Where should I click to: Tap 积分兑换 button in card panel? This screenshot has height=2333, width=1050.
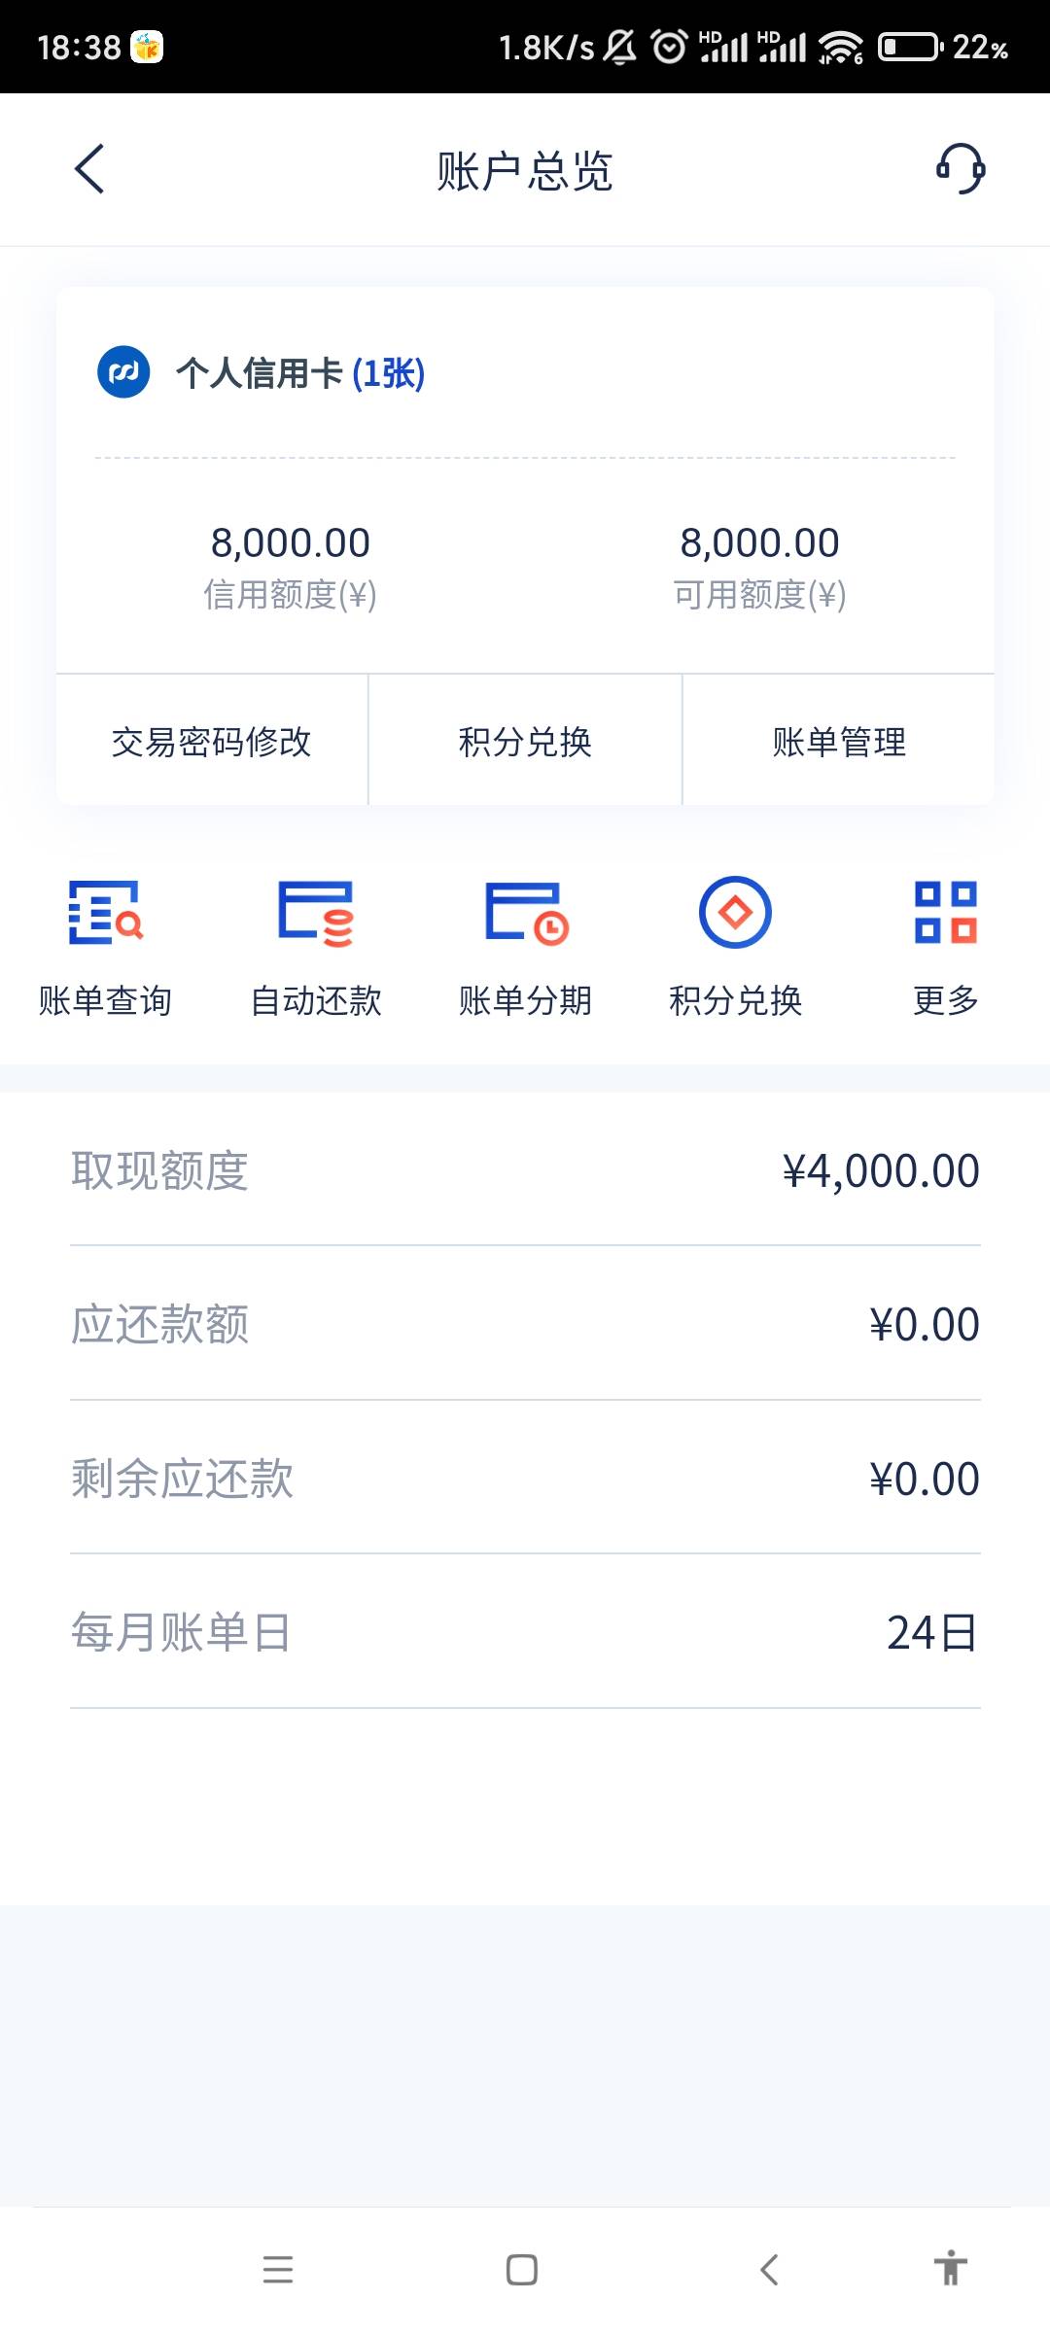525,741
